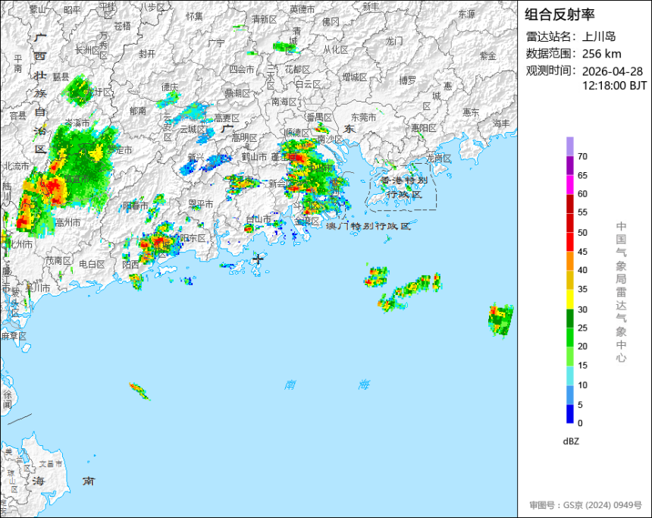The image size is (652, 518).
Task: Click the '德庆' map label
Action: 169,87
